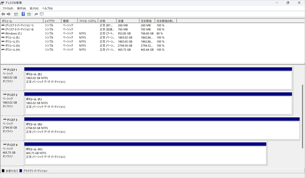Click the disk icon next to ディスク 1

coord(5,70)
